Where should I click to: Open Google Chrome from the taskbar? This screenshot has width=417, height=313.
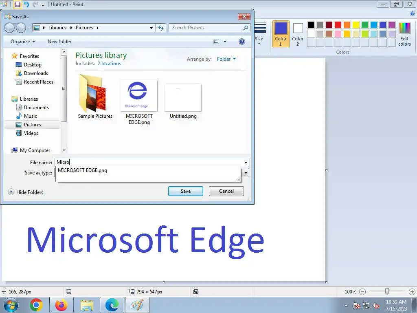point(36,305)
